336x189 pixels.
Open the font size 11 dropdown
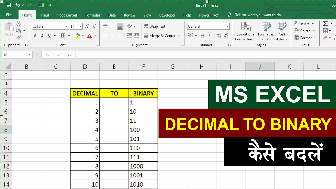[80, 26]
